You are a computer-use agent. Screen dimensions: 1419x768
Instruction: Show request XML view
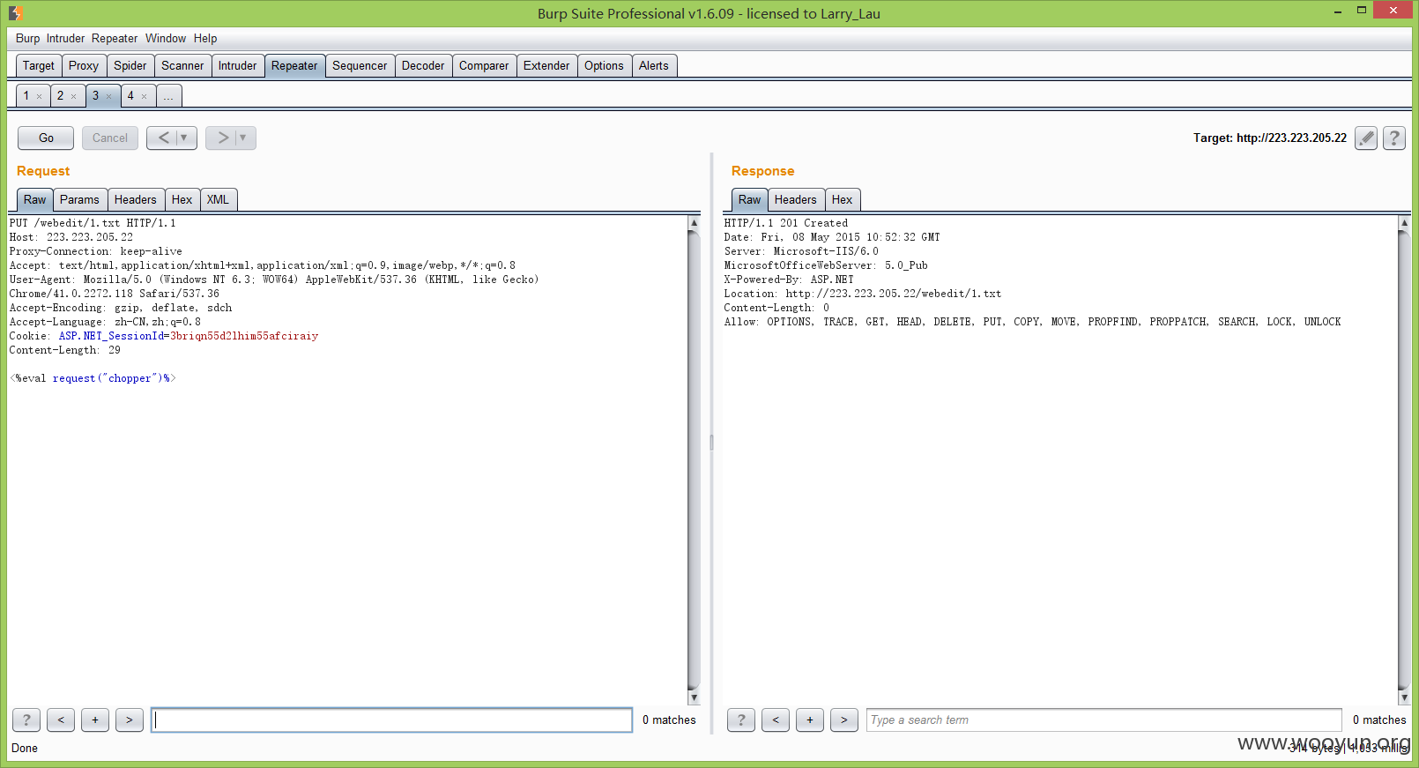[218, 199]
